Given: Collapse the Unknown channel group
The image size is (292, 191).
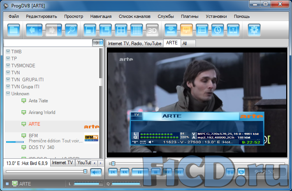Looking at the screenshot, I should click(x=8, y=93).
